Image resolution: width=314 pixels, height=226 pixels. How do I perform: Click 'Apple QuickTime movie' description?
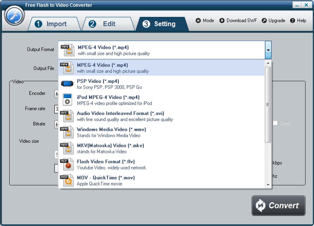(x=99, y=184)
